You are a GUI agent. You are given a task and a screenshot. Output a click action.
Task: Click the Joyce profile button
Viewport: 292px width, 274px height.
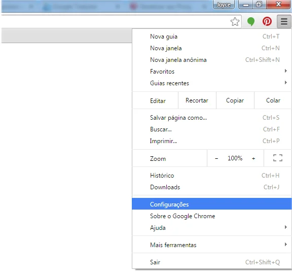coord(224,5)
